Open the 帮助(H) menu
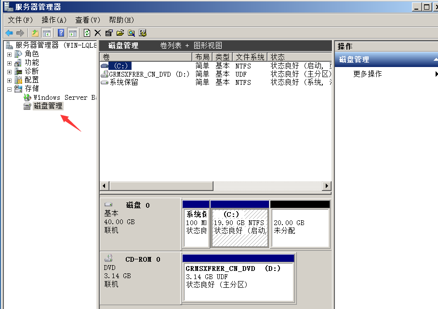This screenshot has width=438, height=309. [x=121, y=20]
